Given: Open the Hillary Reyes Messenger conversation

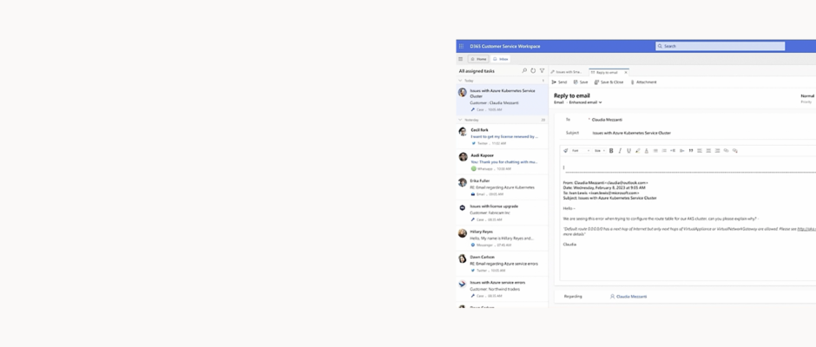Looking at the screenshot, I should tap(503, 239).
